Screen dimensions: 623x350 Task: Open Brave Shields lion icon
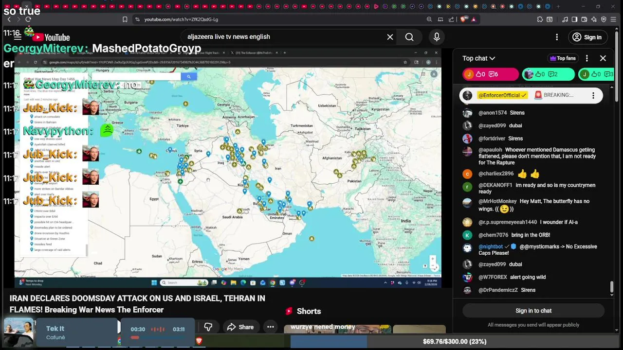[x=463, y=19]
